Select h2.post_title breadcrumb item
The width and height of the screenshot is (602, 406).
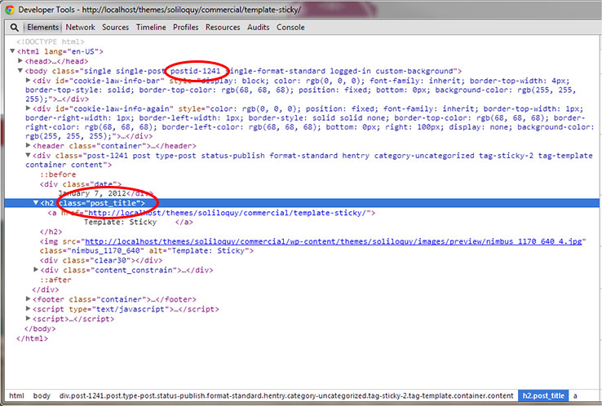click(x=543, y=395)
